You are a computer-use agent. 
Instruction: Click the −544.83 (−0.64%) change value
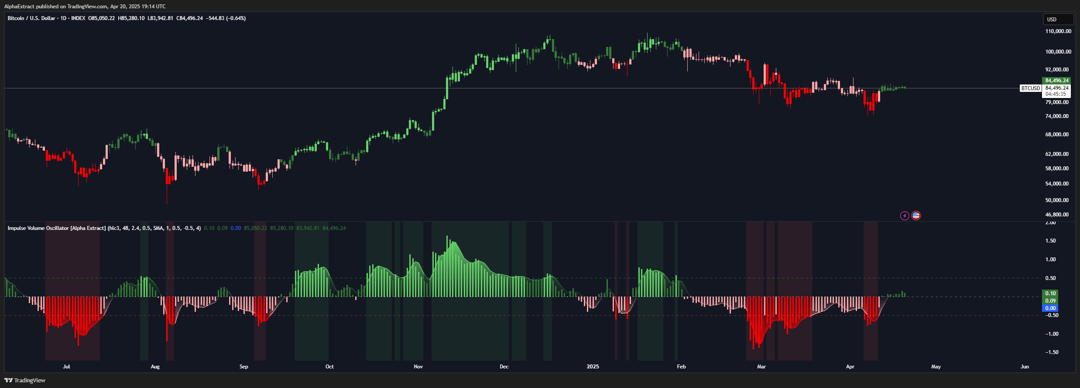(226, 18)
